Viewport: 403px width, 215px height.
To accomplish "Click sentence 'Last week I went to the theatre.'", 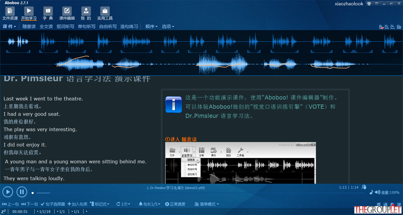I will [43, 99].
